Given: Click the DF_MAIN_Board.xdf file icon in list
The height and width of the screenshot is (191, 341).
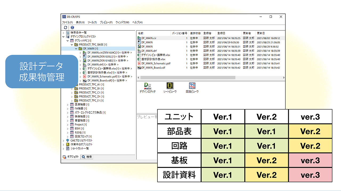Looking at the screenshot, I should pos(139,68).
